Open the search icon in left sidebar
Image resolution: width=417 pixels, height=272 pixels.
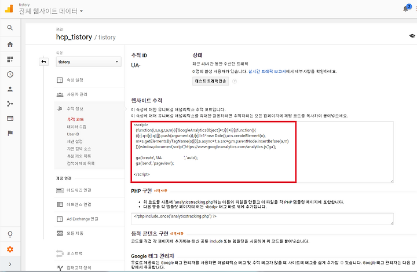coord(10,28)
